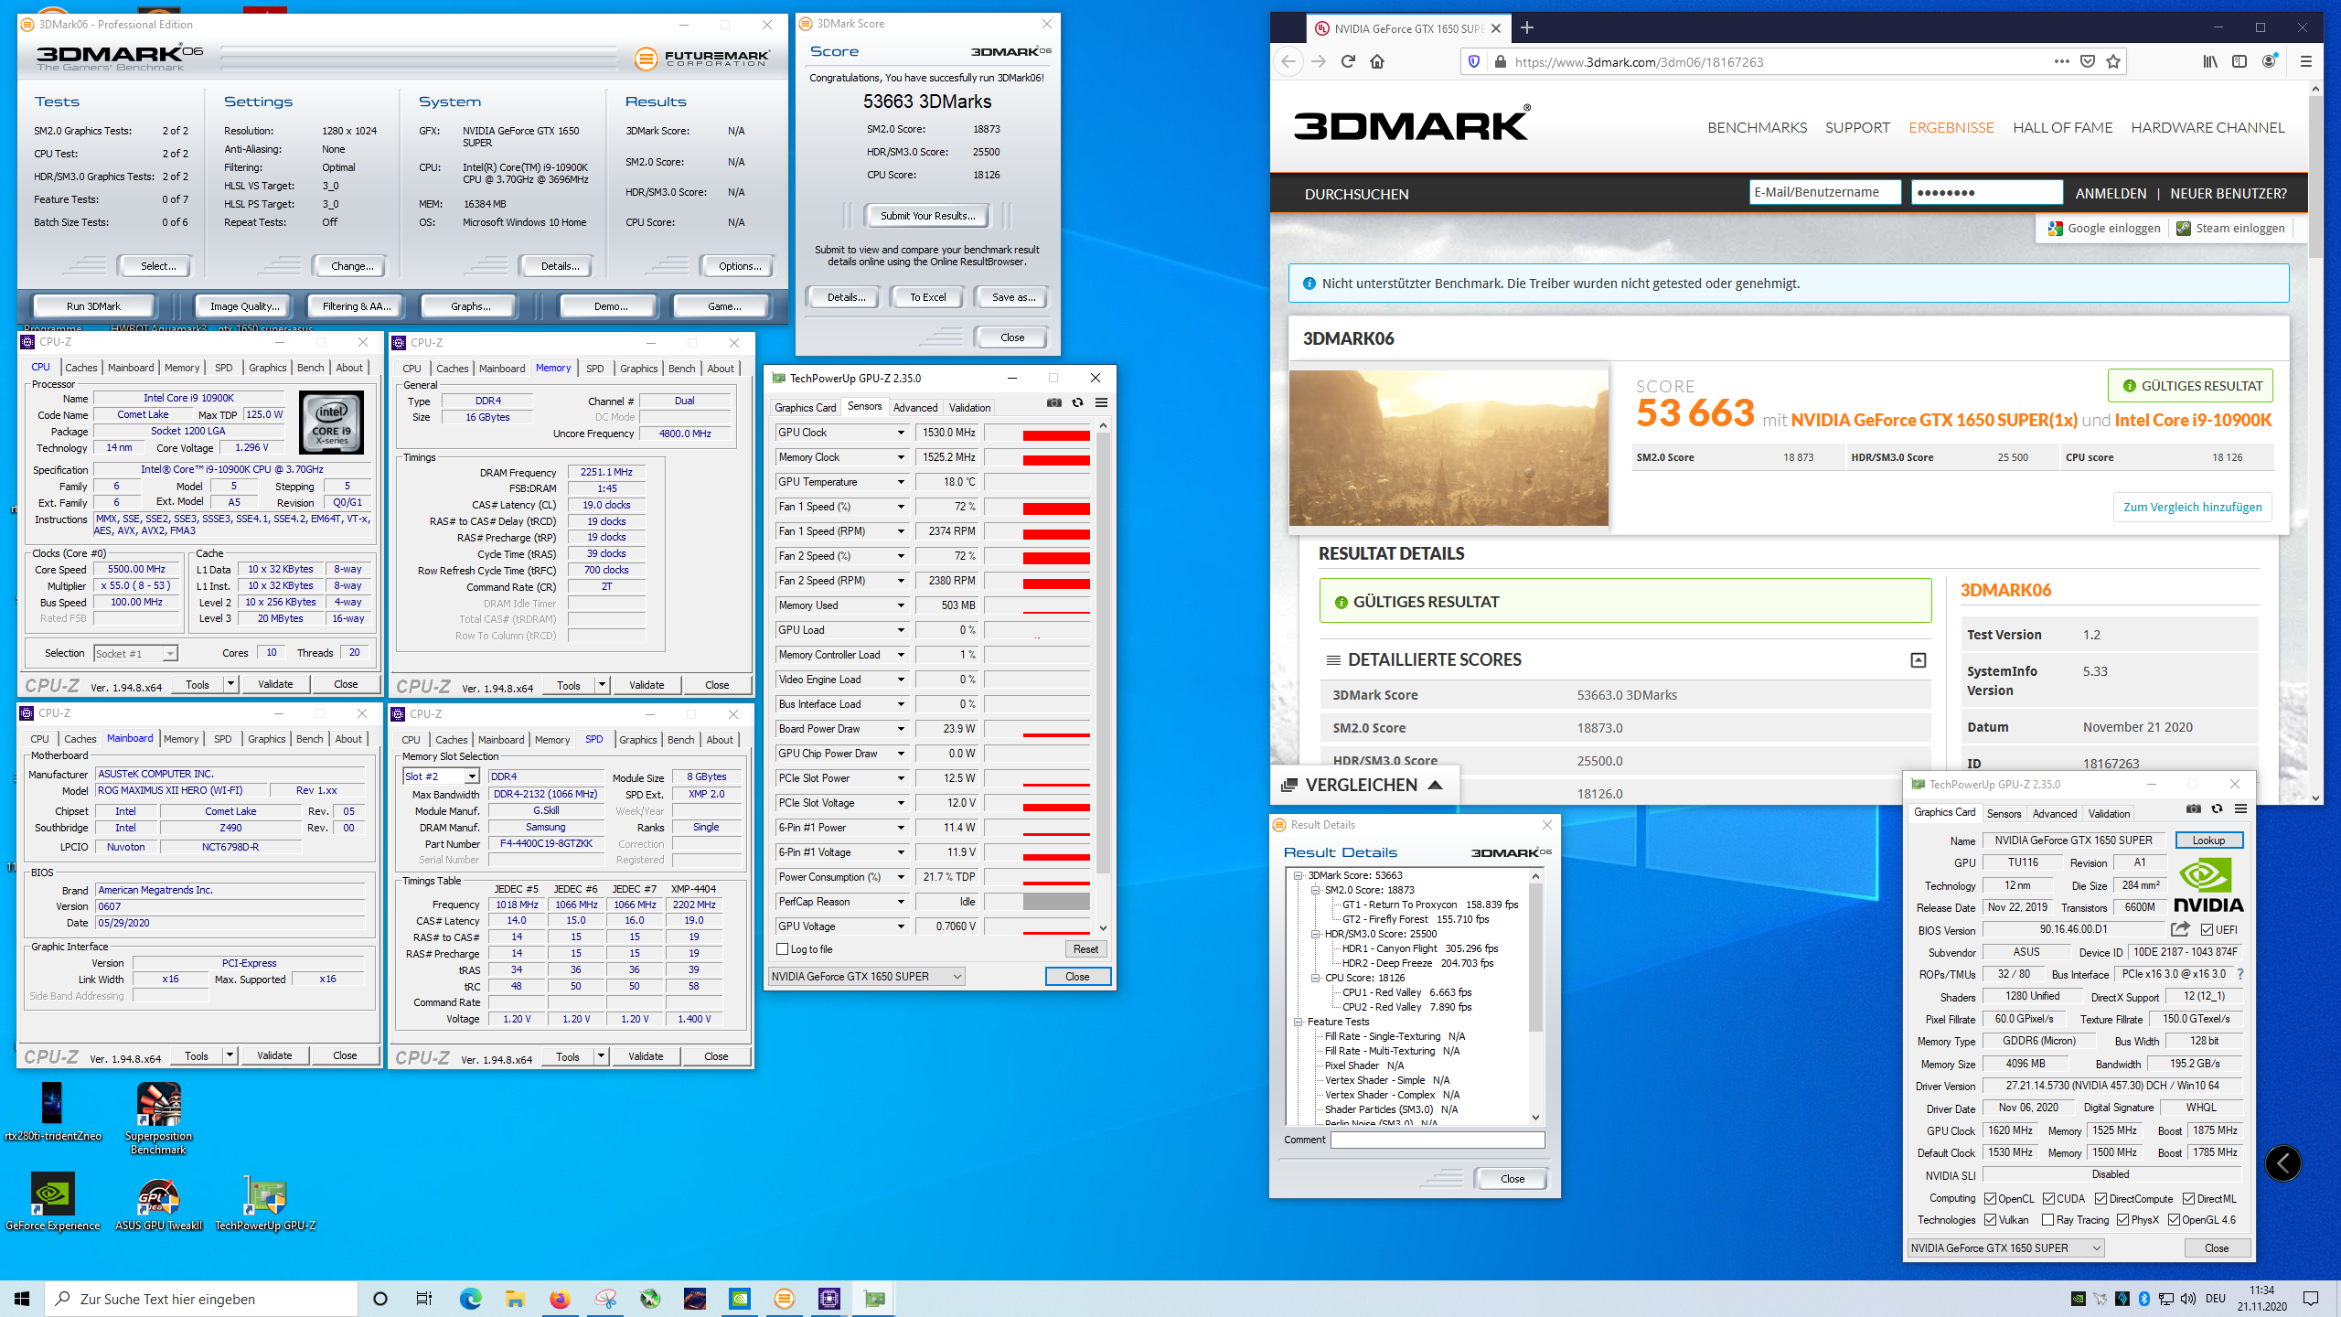2341x1317 pixels.
Task: Open the BENCHMARKS site menu
Action: pyautogui.click(x=1757, y=127)
